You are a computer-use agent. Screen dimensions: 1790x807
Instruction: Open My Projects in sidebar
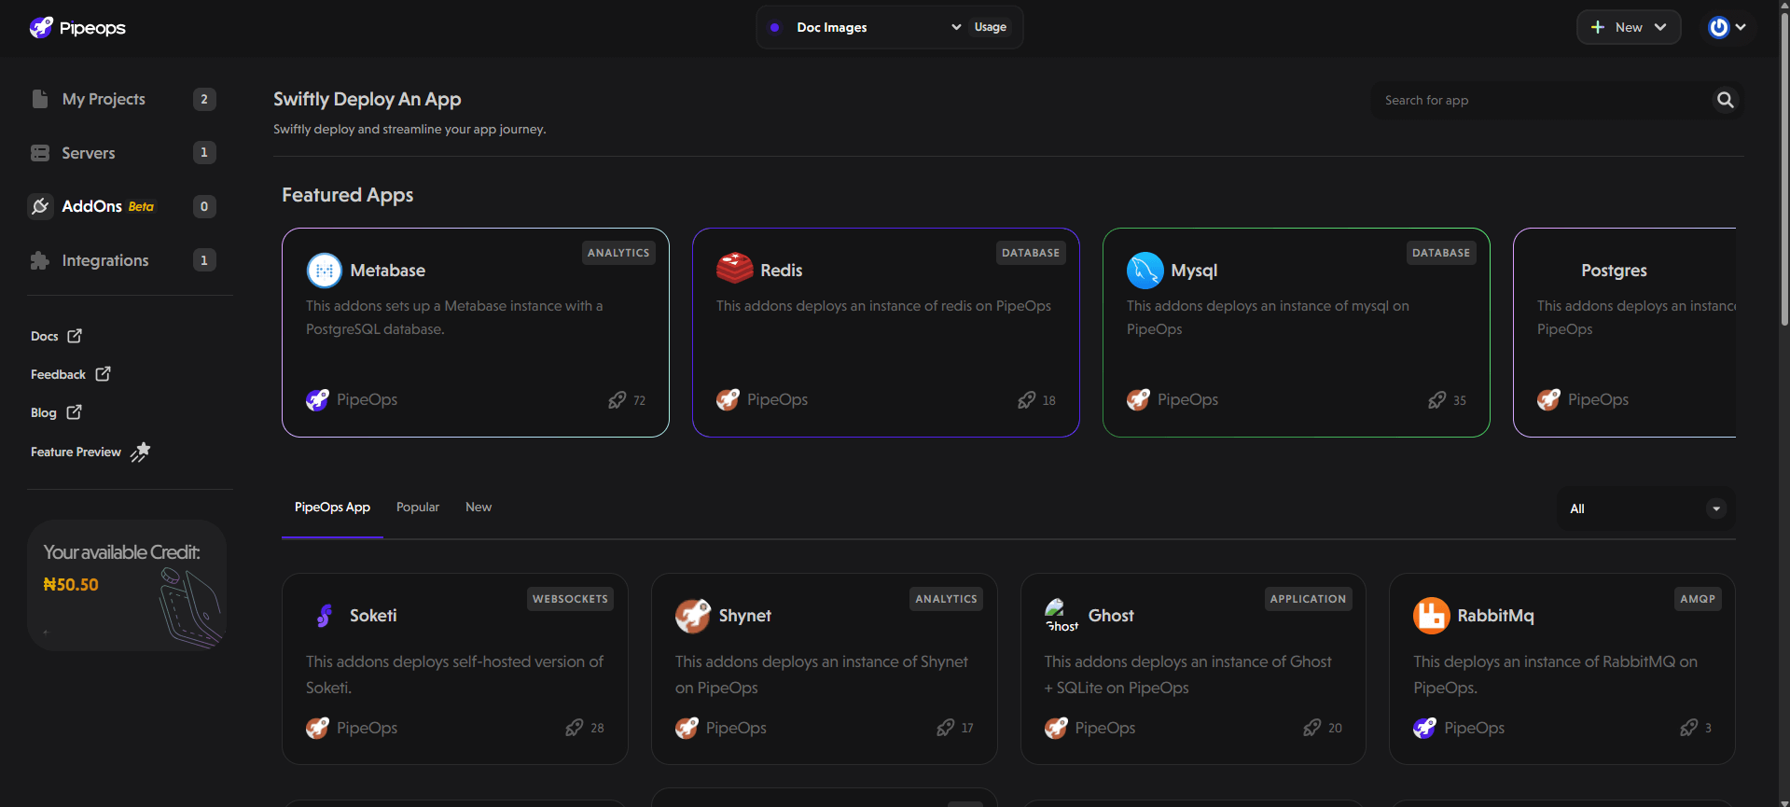tap(123, 99)
